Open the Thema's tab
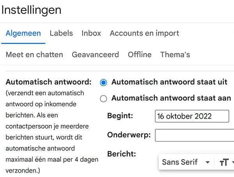The height and width of the screenshot is (177, 234). point(175,54)
